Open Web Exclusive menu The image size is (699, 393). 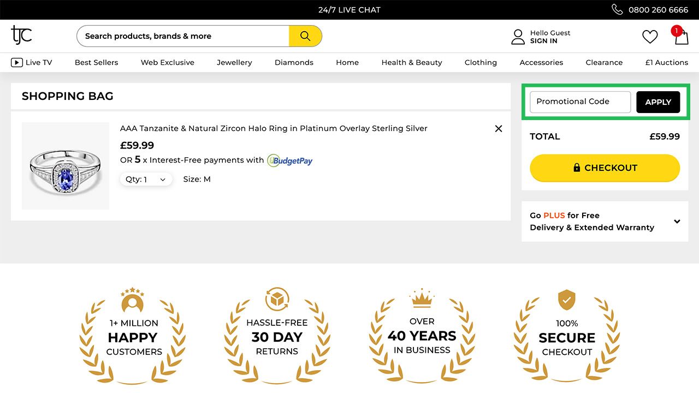[x=168, y=62]
